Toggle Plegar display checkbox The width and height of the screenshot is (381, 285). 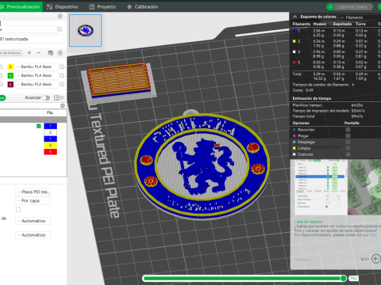[x=348, y=136]
